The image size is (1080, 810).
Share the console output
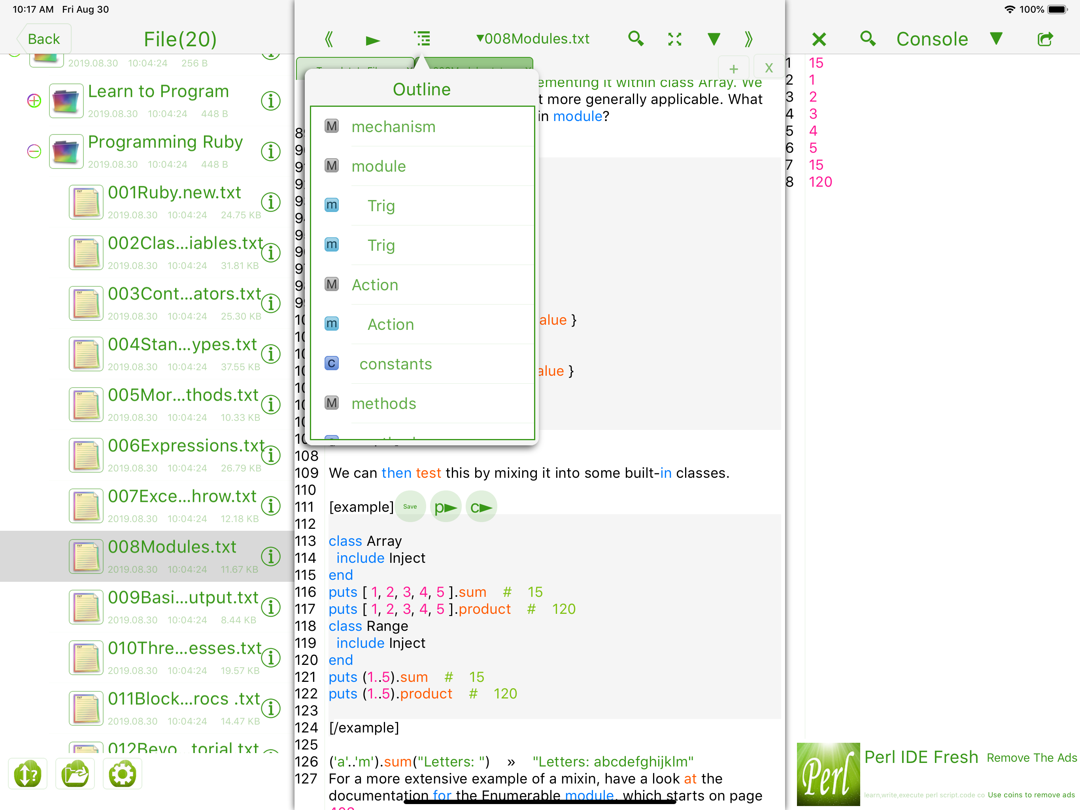pyautogui.click(x=1045, y=39)
